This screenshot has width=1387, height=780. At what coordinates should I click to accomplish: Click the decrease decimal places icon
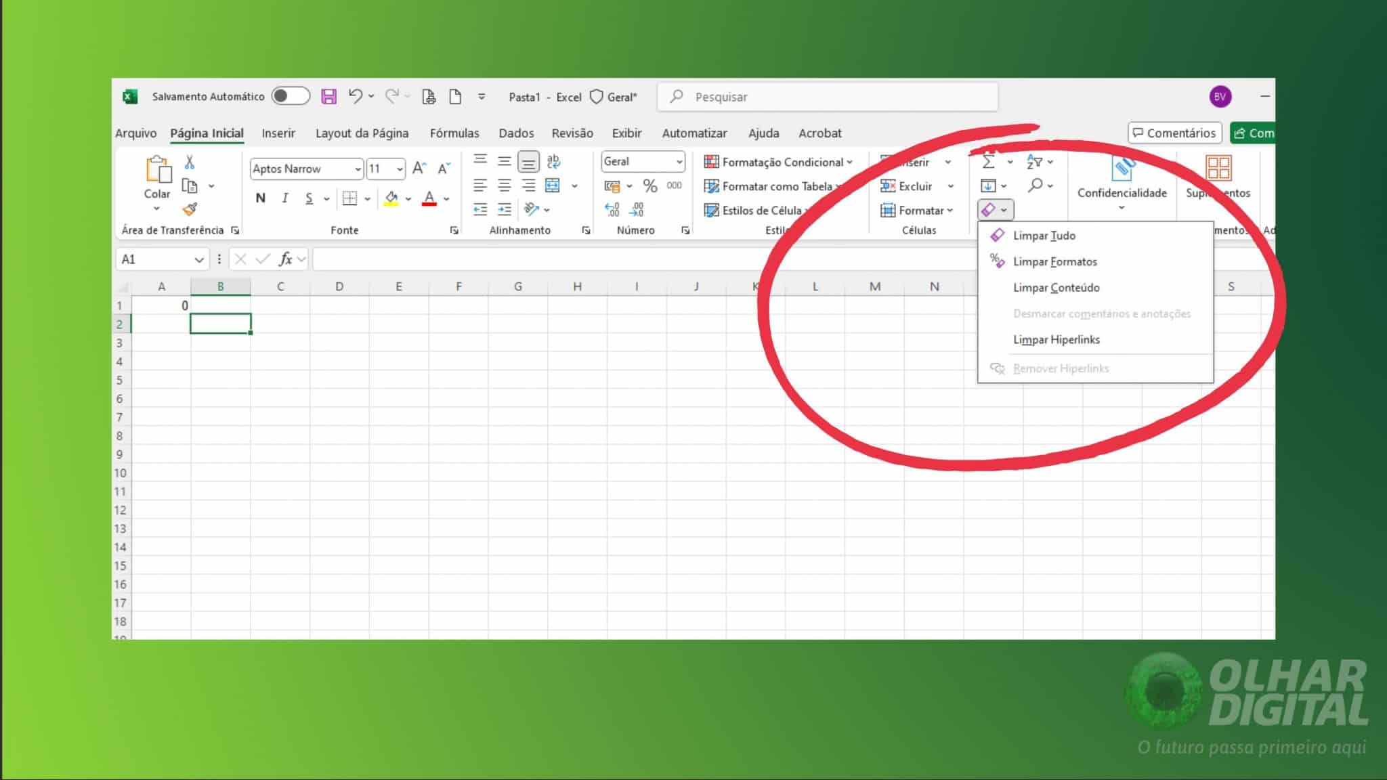click(637, 209)
